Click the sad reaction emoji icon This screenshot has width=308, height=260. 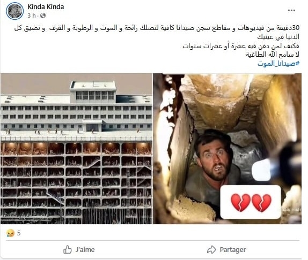(10, 233)
